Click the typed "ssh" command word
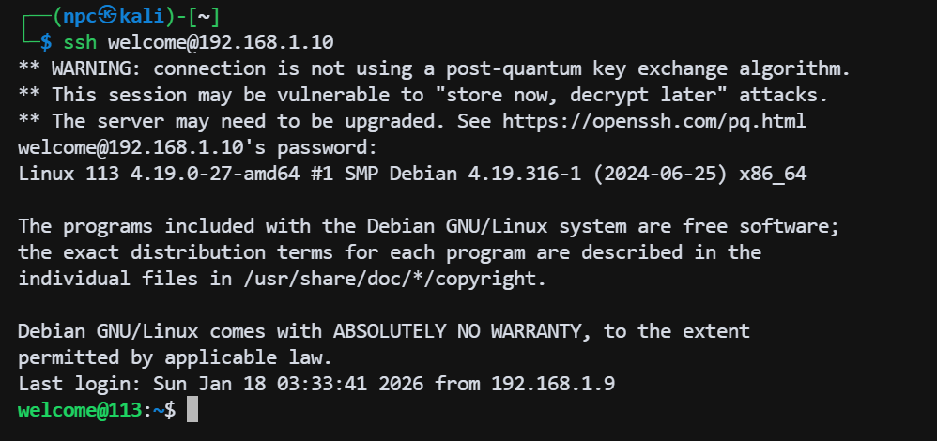Screen dimensions: 937x441 (x=81, y=42)
